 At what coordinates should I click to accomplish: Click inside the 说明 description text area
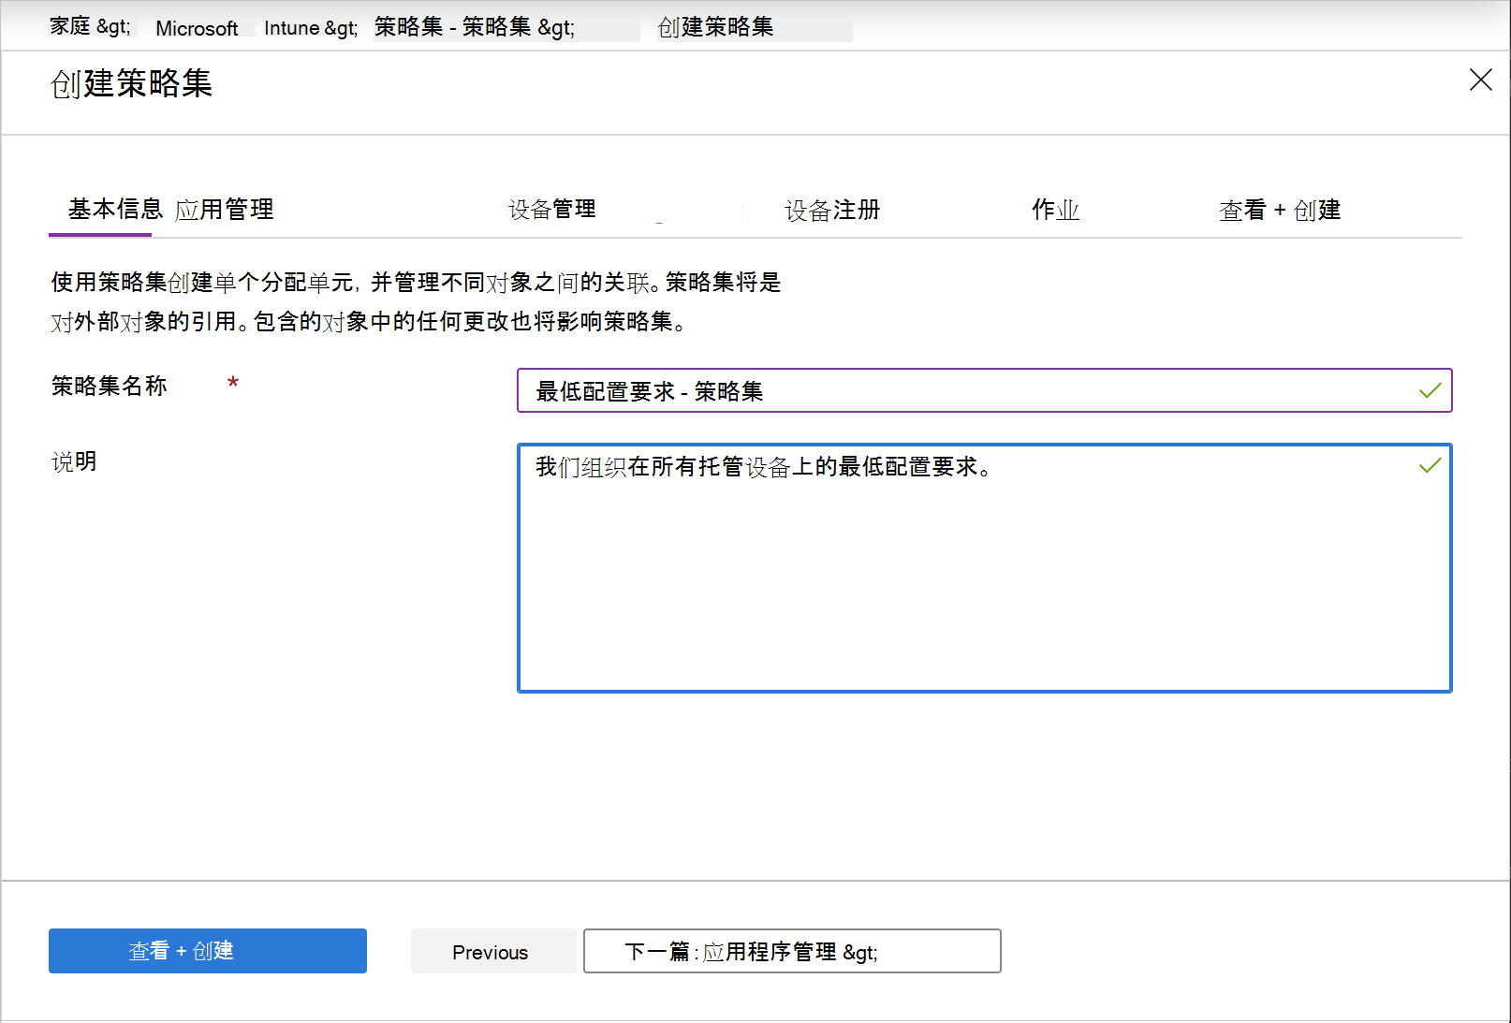pos(984,568)
